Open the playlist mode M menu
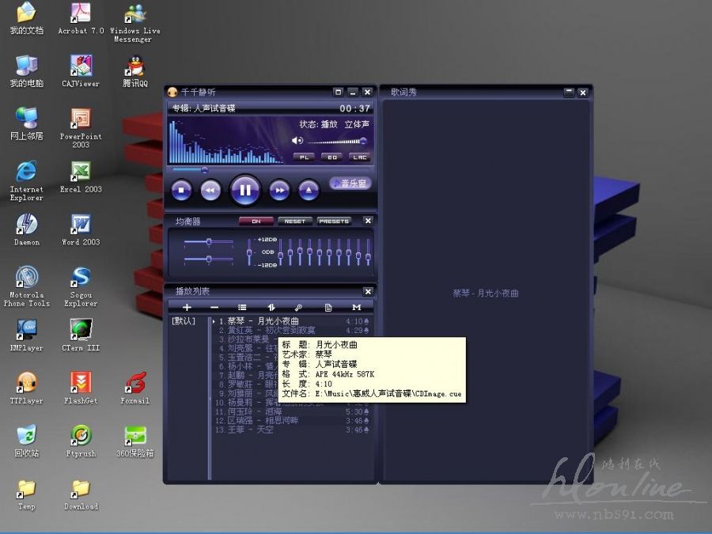712x534 pixels. (x=357, y=307)
